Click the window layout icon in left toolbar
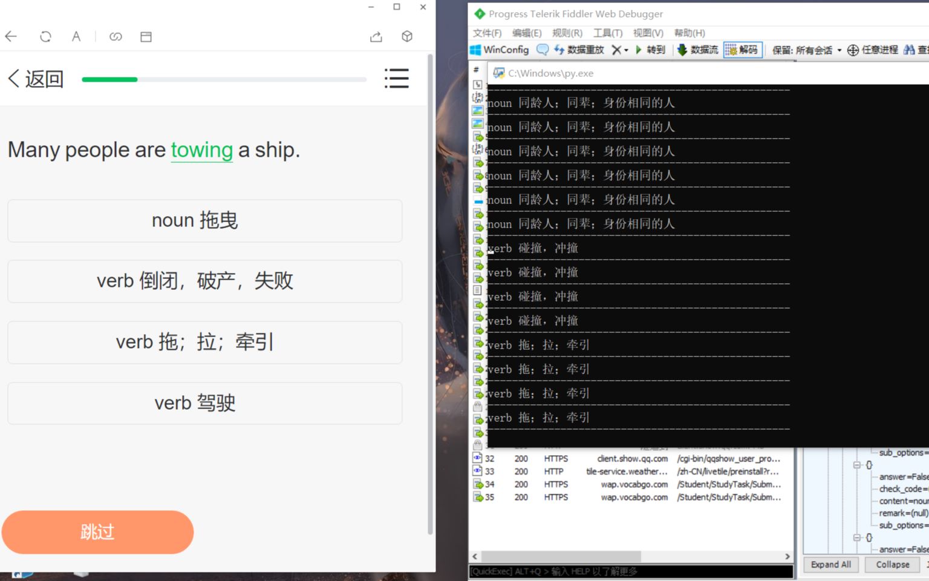 click(146, 36)
